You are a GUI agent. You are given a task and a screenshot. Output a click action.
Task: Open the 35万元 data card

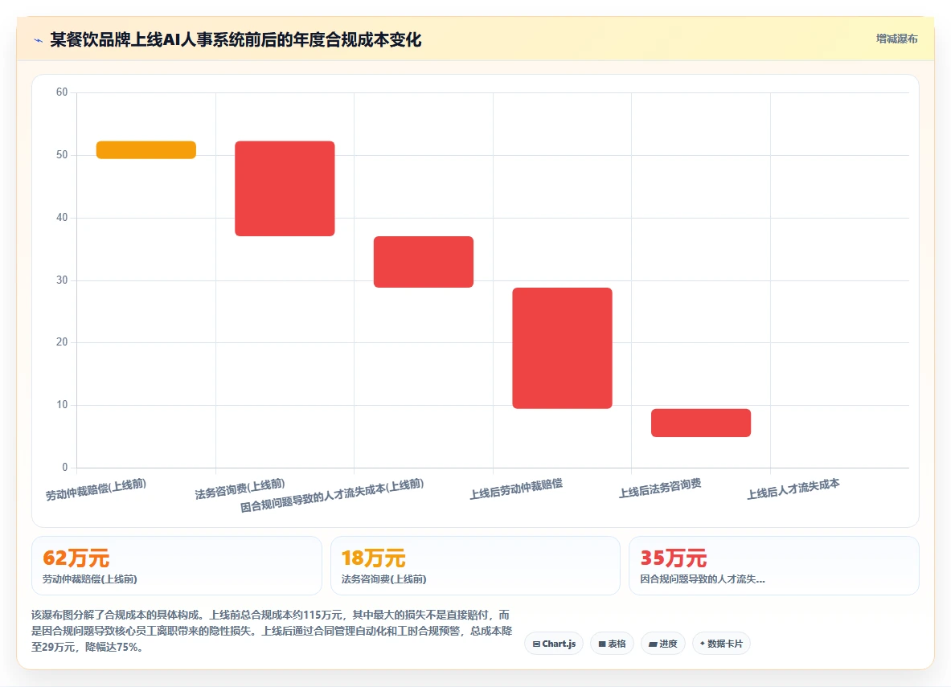[x=774, y=565]
